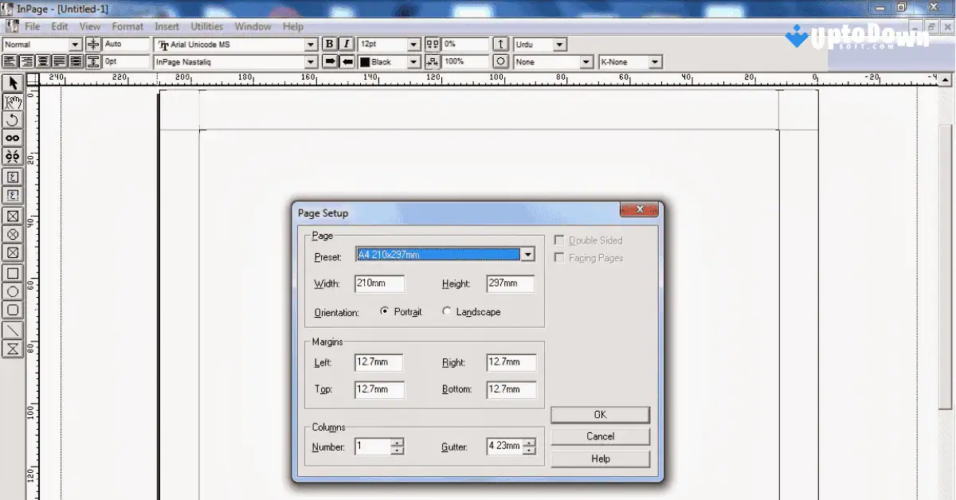Select the rotate tool

[11, 119]
